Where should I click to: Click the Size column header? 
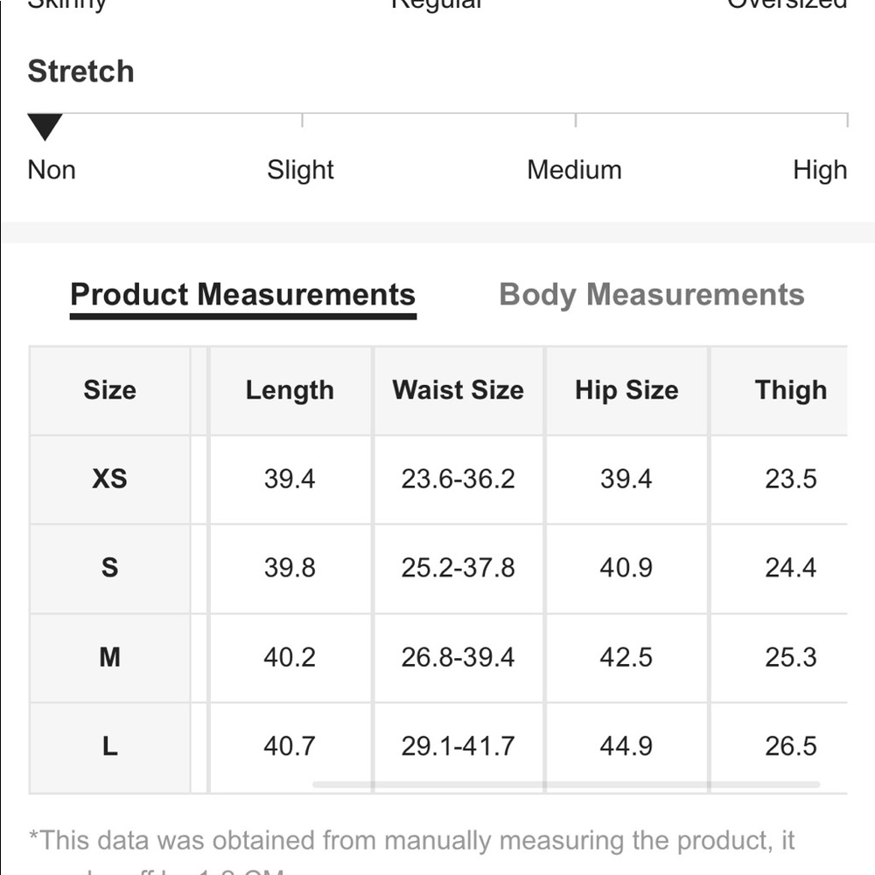(109, 390)
